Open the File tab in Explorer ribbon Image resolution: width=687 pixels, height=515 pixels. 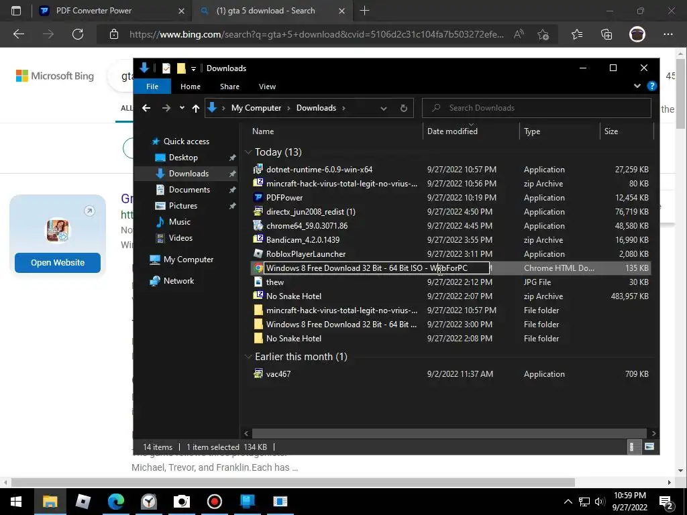click(152, 87)
